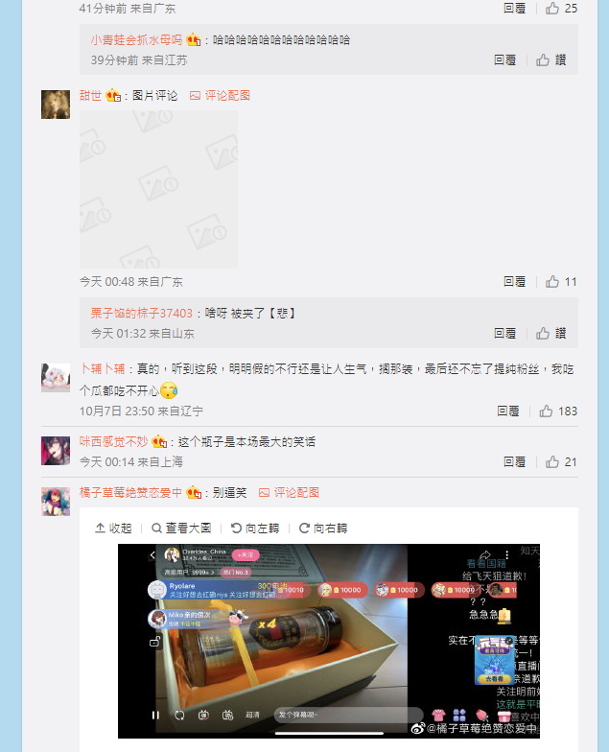Reply to 栗子馅的粽子37403's comment
This screenshot has width=609, height=752.
point(504,334)
